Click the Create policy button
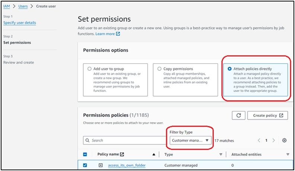Viewport: 295px width, 171px height. click(x=267, y=115)
